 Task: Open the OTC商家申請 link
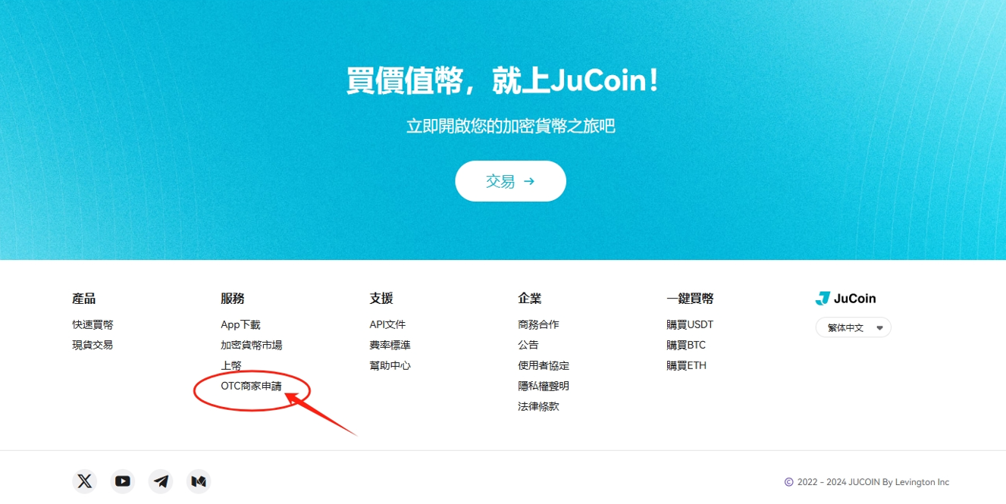coord(251,386)
